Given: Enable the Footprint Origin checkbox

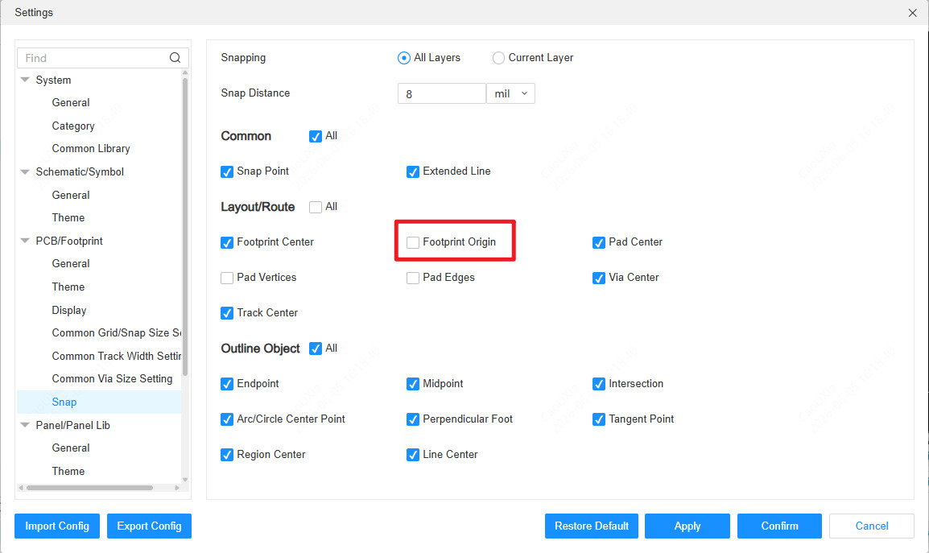Looking at the screenshot, I should [413, 242].
